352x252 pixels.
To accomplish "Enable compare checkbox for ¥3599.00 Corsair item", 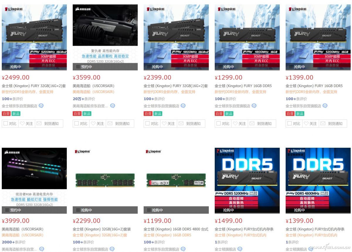I will click(x=77, y=124).
